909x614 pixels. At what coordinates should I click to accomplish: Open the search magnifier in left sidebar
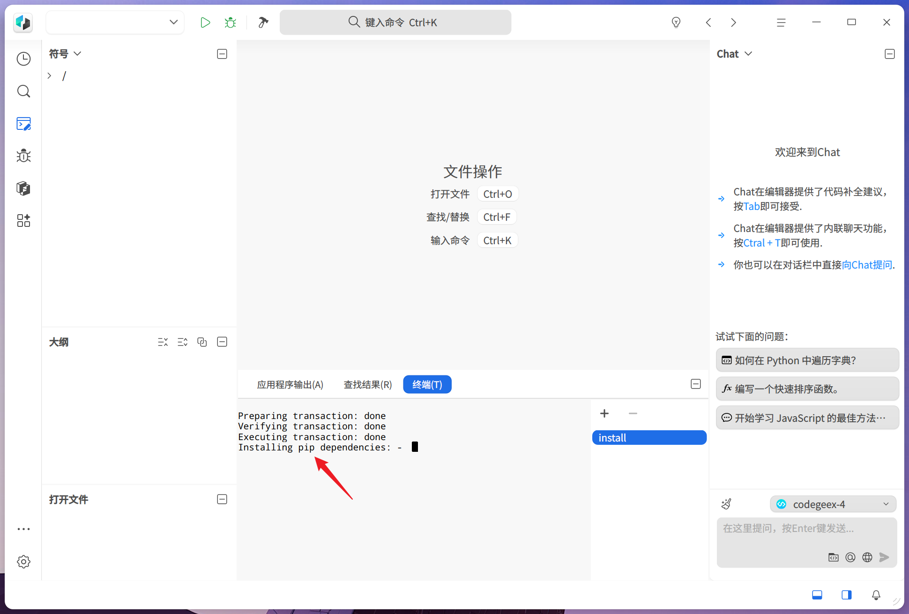coord(23,91)
